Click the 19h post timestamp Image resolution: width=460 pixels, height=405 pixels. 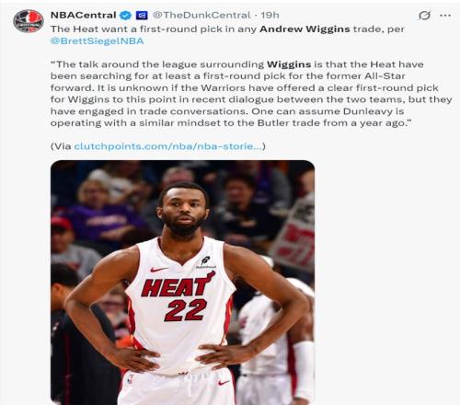pos(270,15)
